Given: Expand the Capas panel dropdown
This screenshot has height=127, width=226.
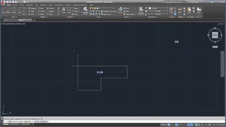Looking at the screenshot, I should (99, 17).
